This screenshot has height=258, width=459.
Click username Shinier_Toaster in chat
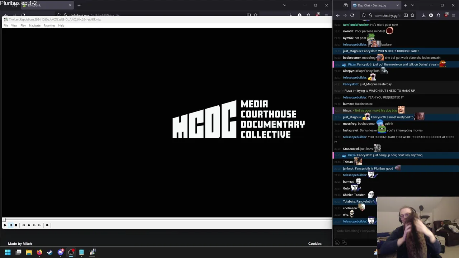pyautogui.click(x=354, y=195)
